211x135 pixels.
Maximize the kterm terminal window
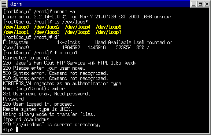click(x=200, y=4)
